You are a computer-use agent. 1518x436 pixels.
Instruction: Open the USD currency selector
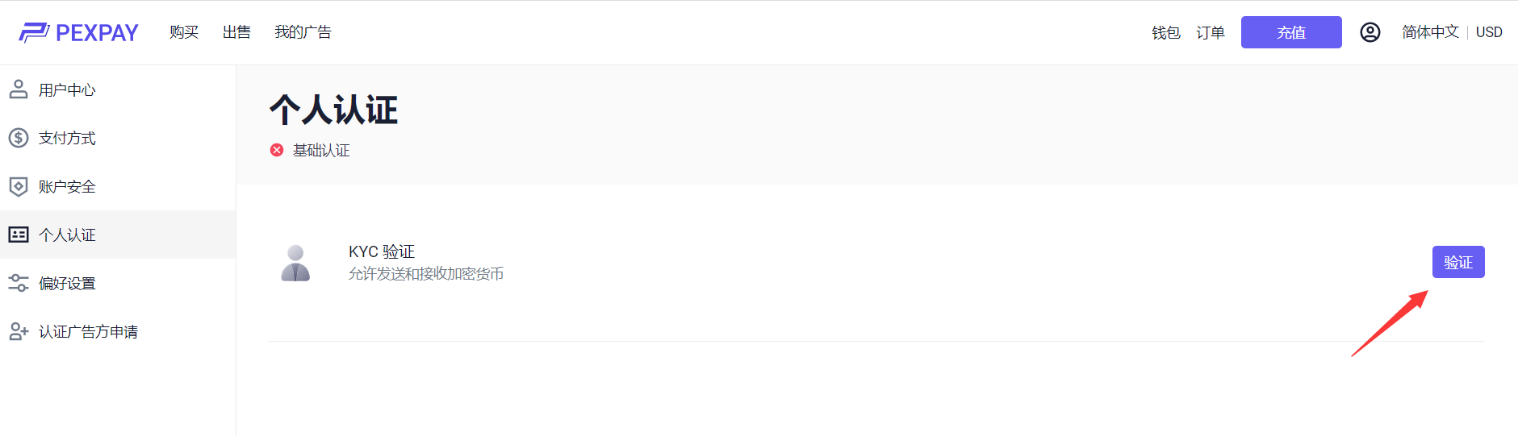pyautogui.click(x=1489, y=32)
